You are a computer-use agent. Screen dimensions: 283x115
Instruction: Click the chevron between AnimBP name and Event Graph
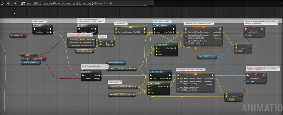[93, 3]
